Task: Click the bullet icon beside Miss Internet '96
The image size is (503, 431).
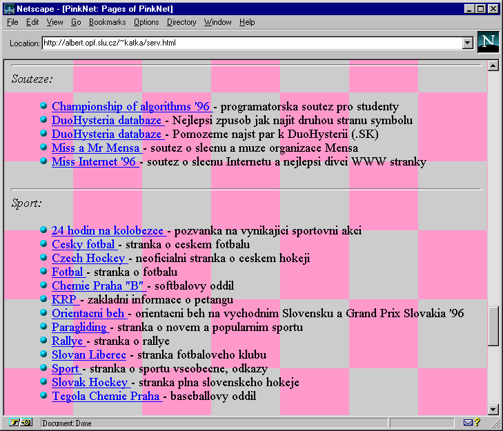Action: pyautogui.click(x=43, y=161)
